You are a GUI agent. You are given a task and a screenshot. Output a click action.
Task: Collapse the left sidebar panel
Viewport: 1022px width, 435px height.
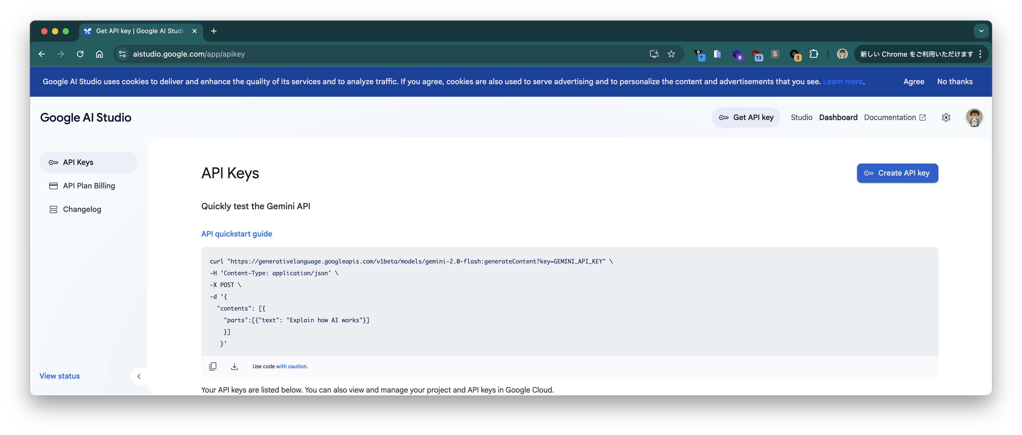point(139,376)
